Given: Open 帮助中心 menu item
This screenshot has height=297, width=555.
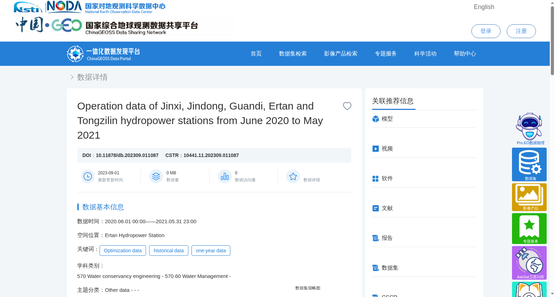Looking at the screenshot, I should [x=465, y=54].
